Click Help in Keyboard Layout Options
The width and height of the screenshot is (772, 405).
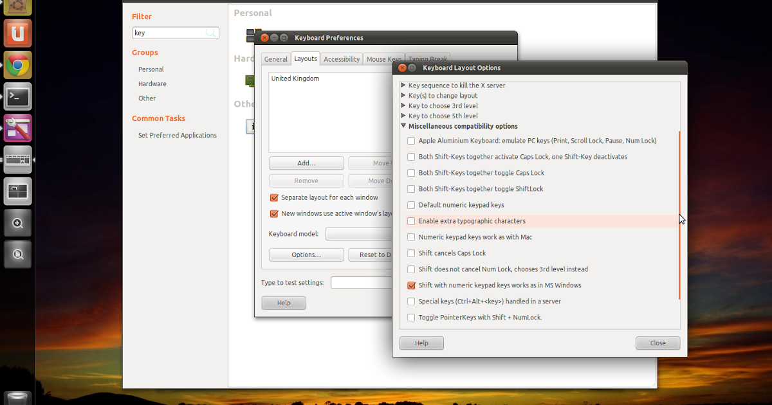tap(421, 343)
